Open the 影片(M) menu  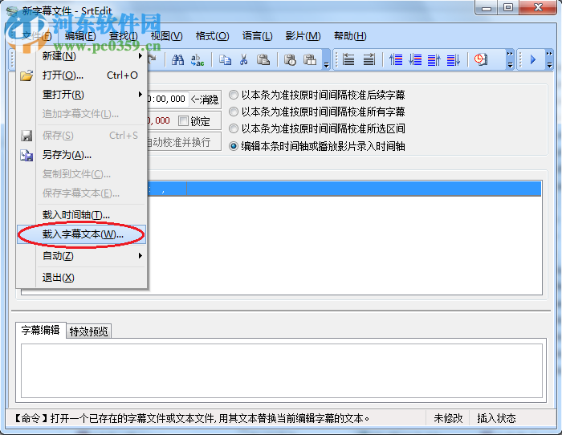(303, 36)
